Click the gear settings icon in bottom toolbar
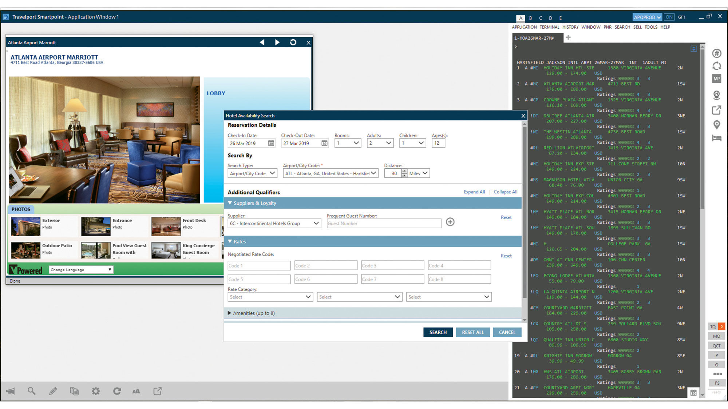The image size is (728, 409). pyautogui.click(x=96, y=391)
